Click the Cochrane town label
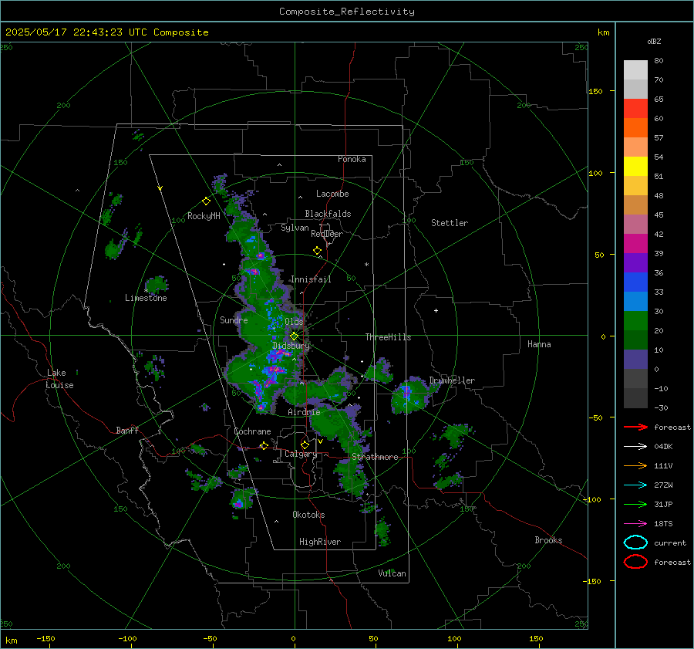The width and height of the screenshot is (694, 649). point(252,431)
